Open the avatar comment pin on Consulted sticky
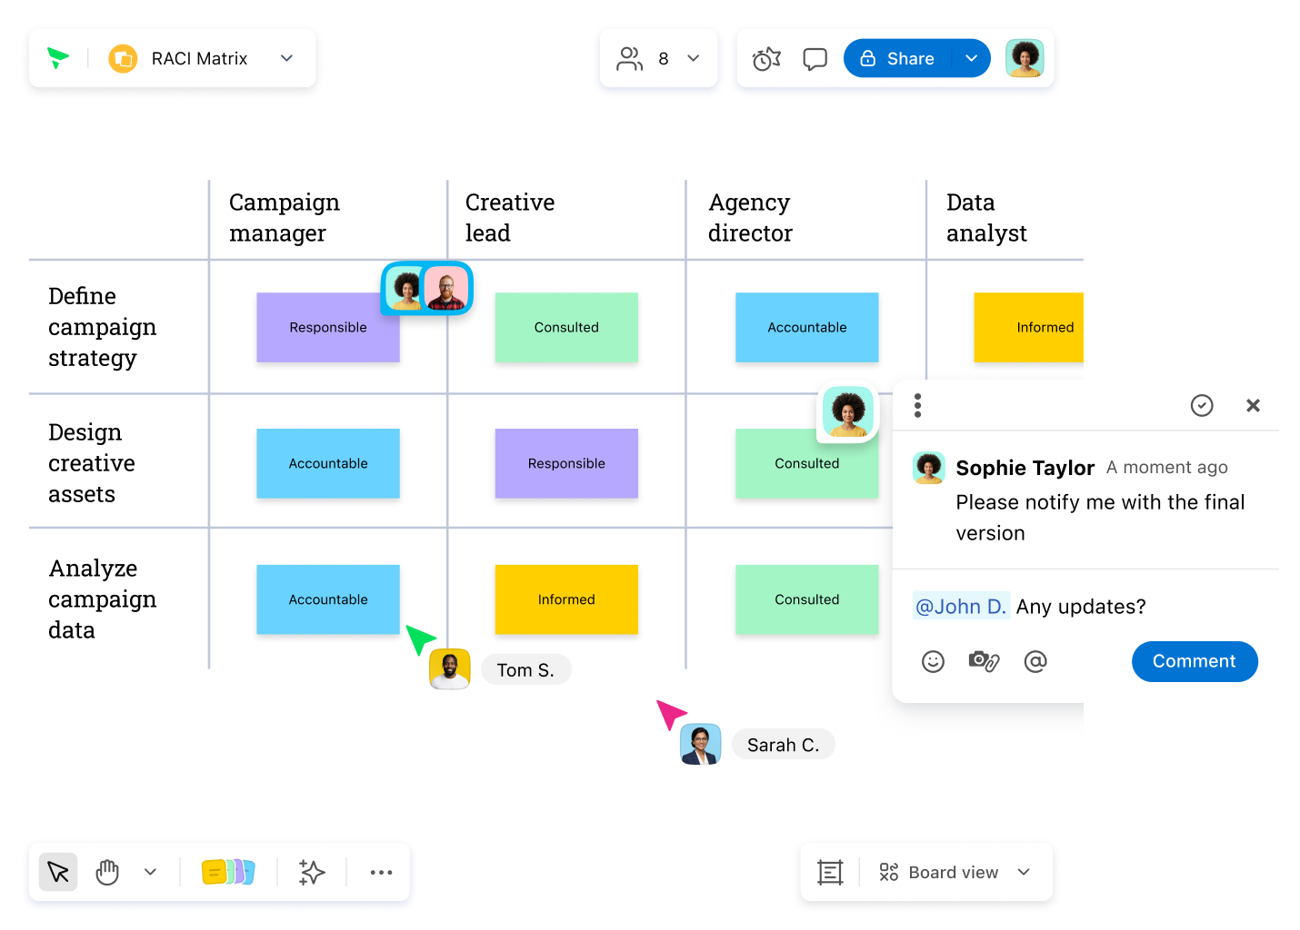1300x930 pixels. coord(848,413)
